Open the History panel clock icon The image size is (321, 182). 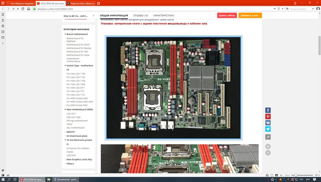click(x=3, y=32)
